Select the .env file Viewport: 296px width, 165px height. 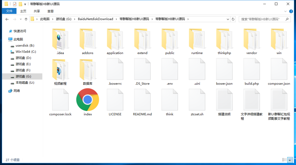[170, 72]
